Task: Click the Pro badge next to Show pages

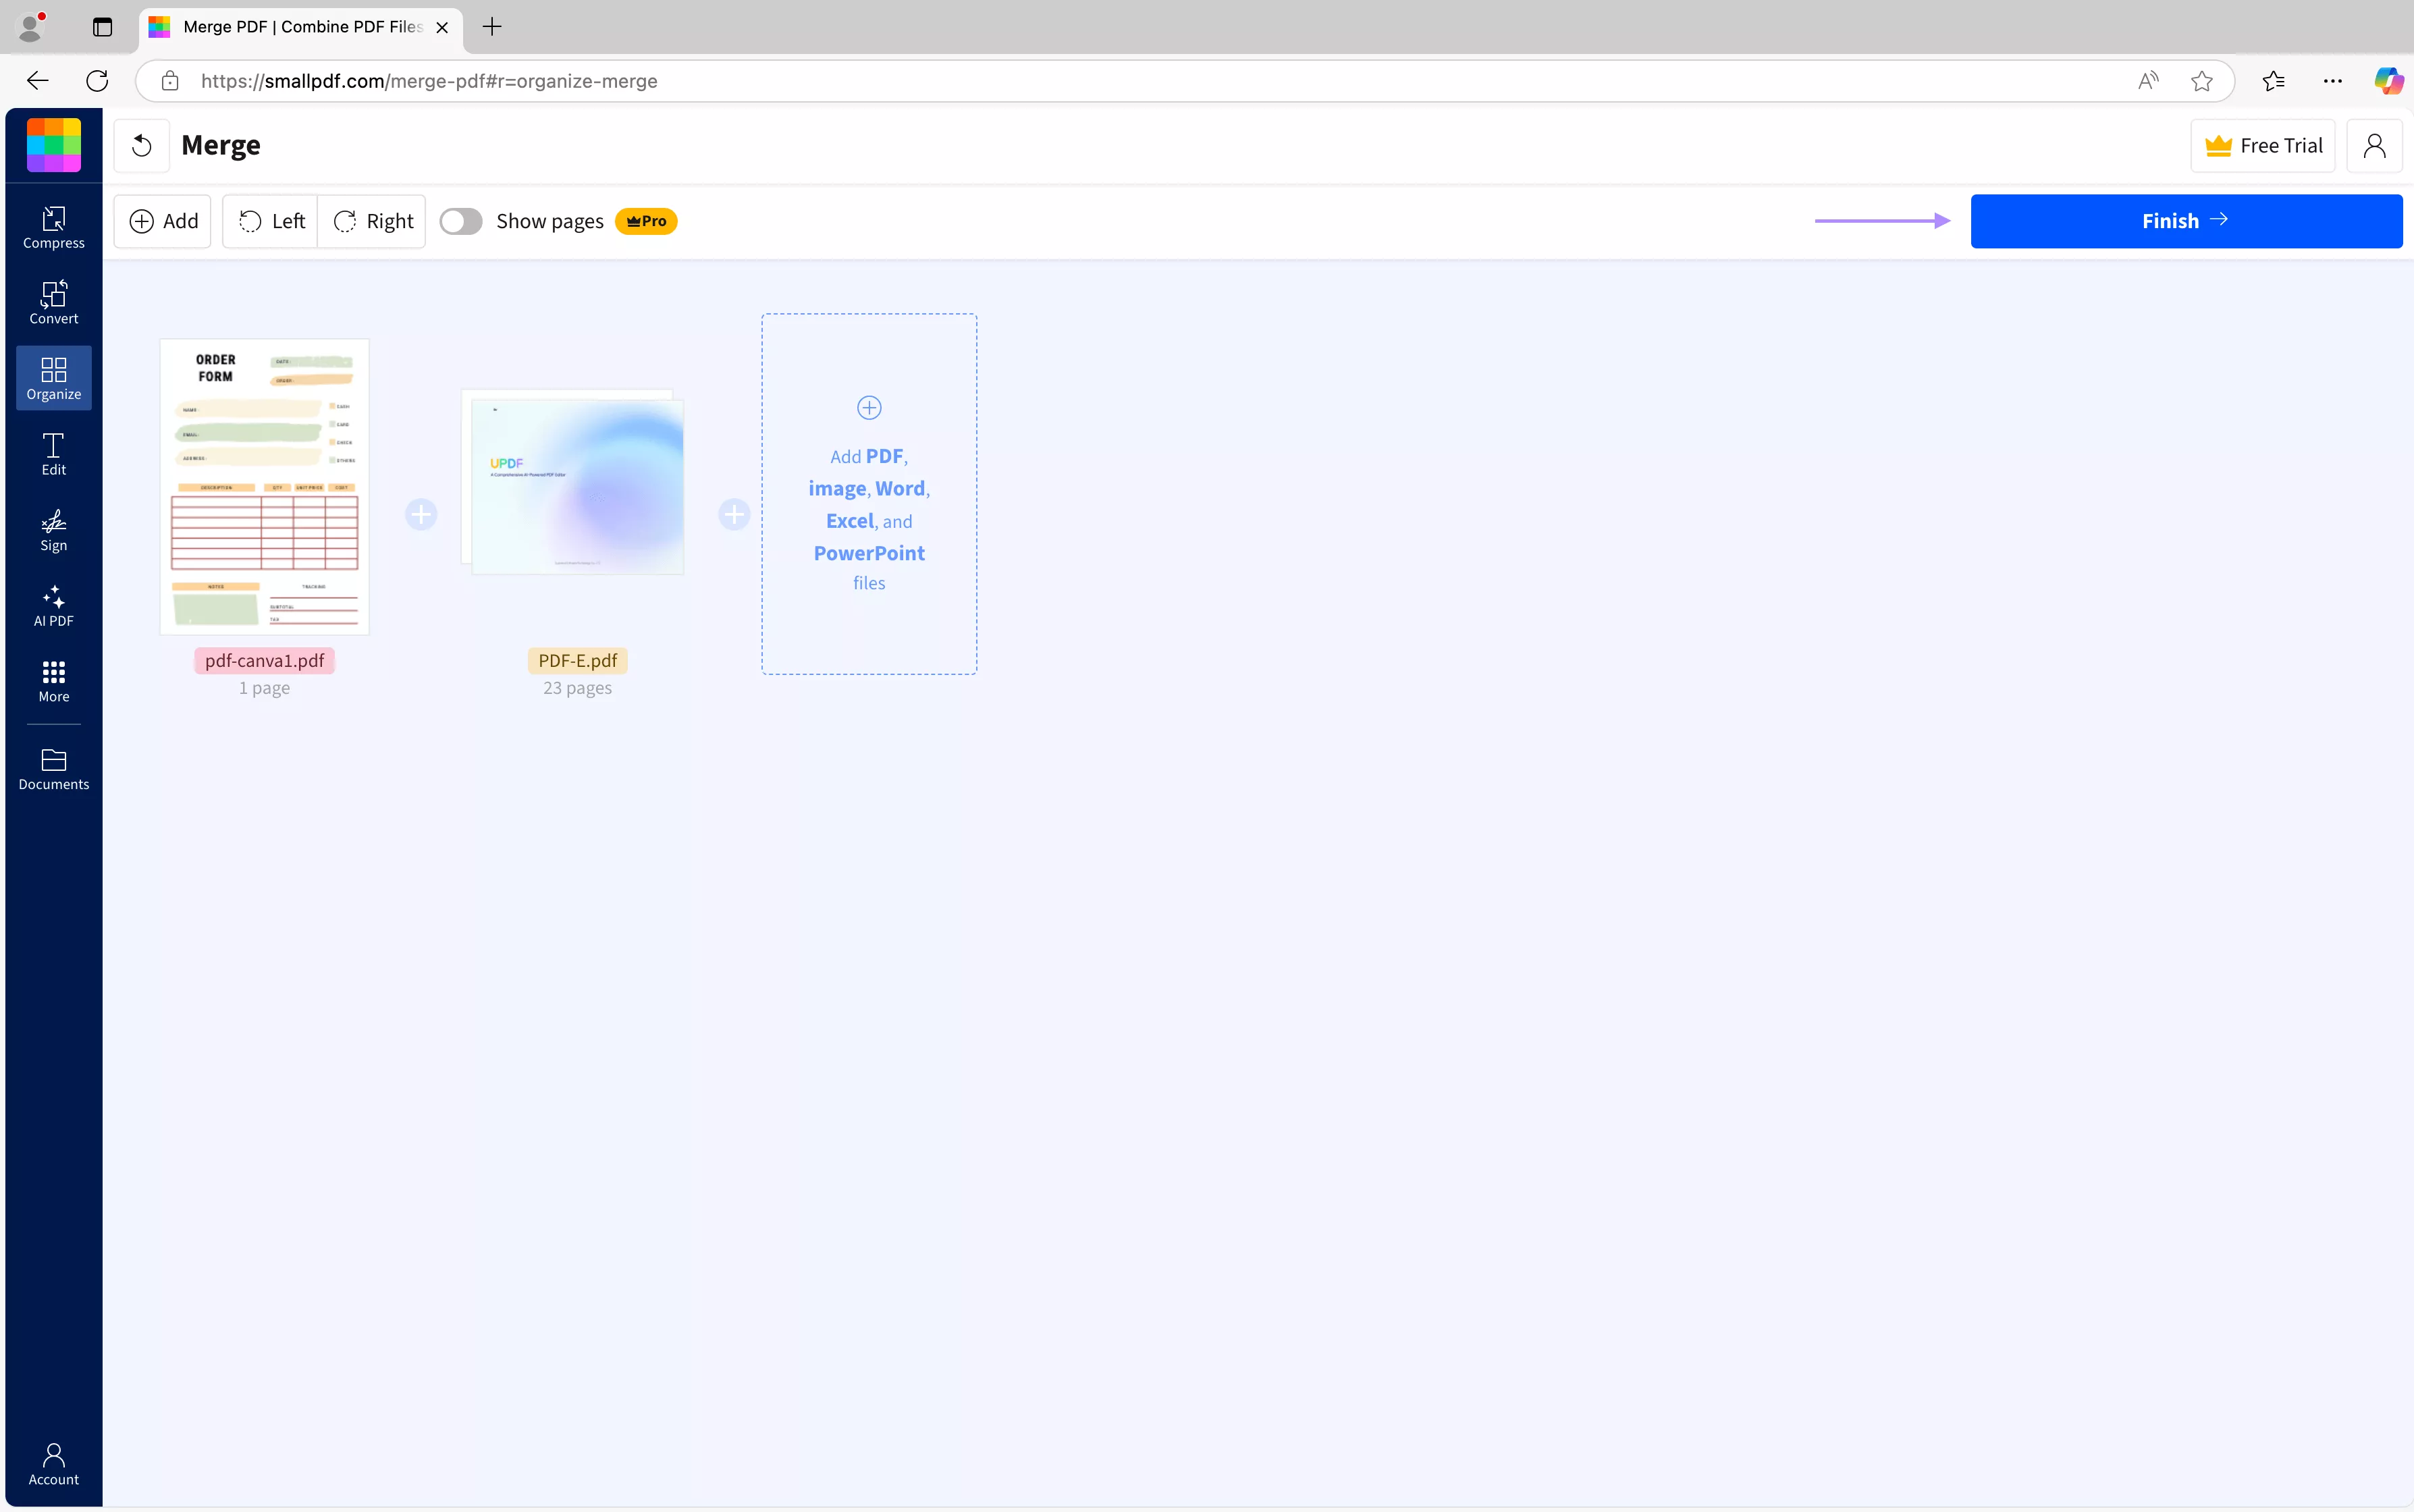Action: 645,220
